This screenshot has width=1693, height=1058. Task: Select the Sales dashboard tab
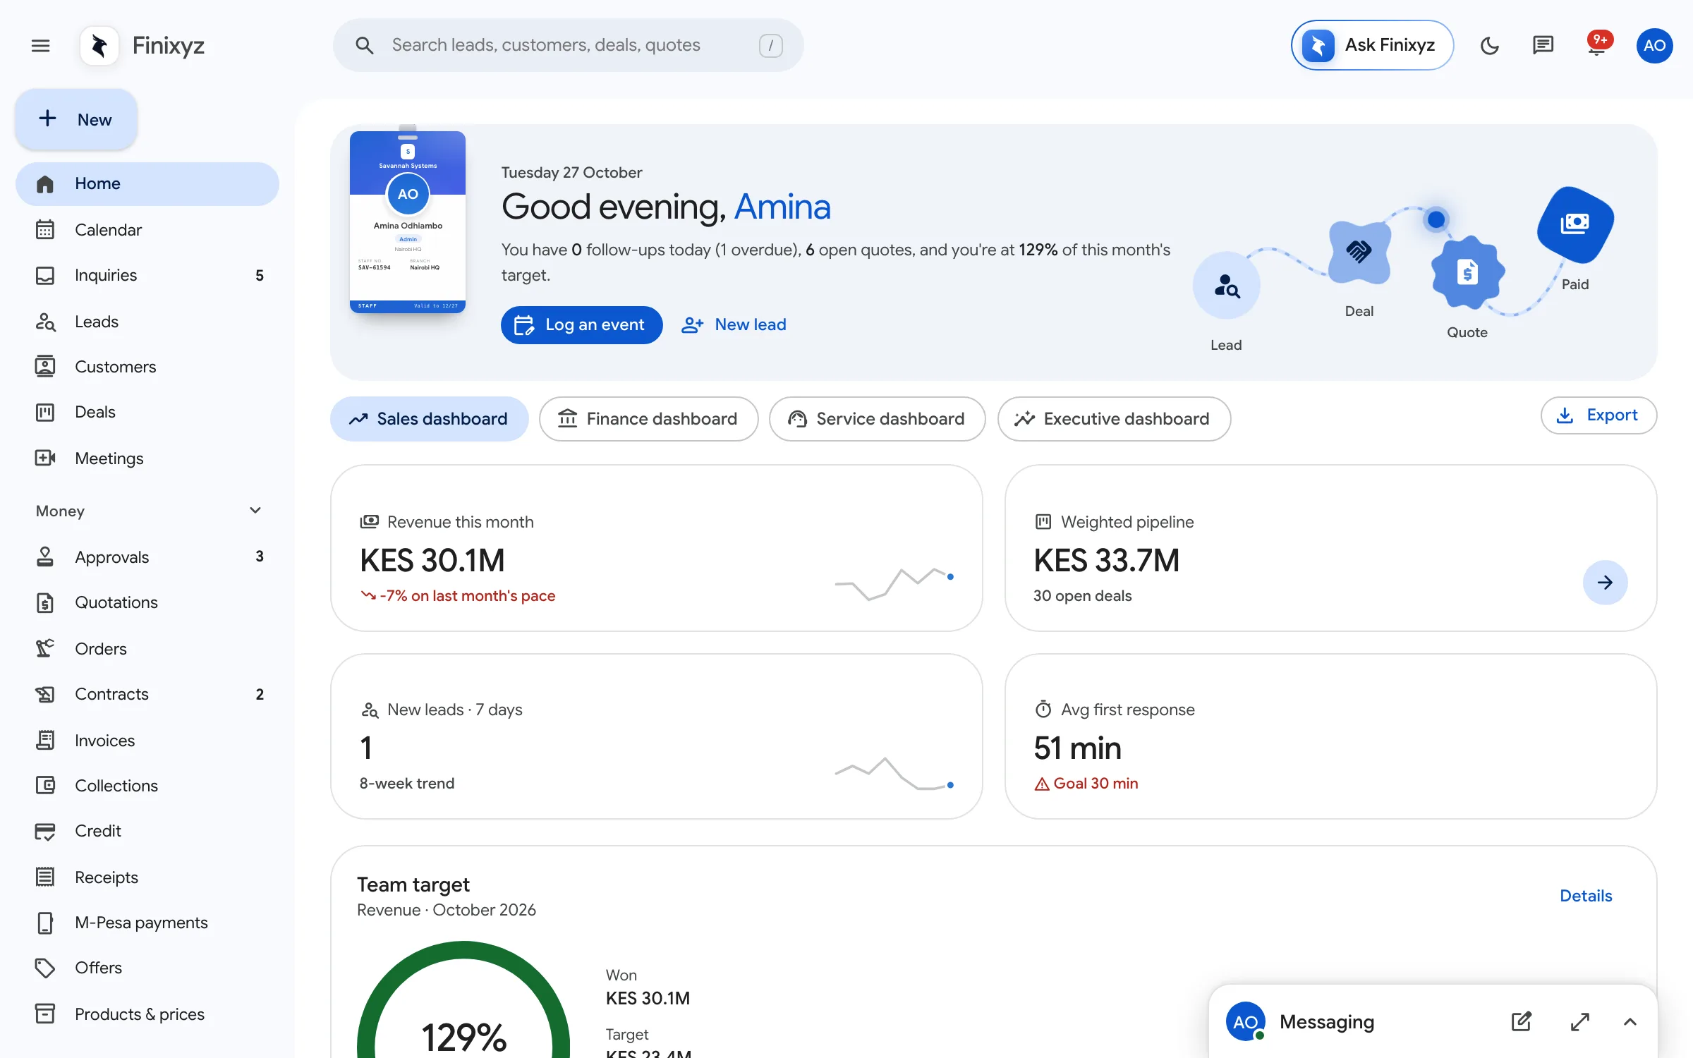click(429, 419)
